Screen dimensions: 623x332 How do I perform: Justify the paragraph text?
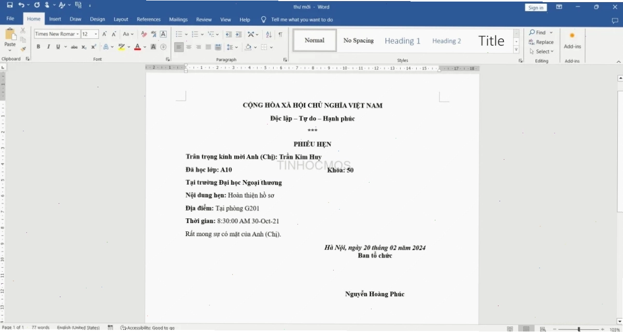click(208, 47)
